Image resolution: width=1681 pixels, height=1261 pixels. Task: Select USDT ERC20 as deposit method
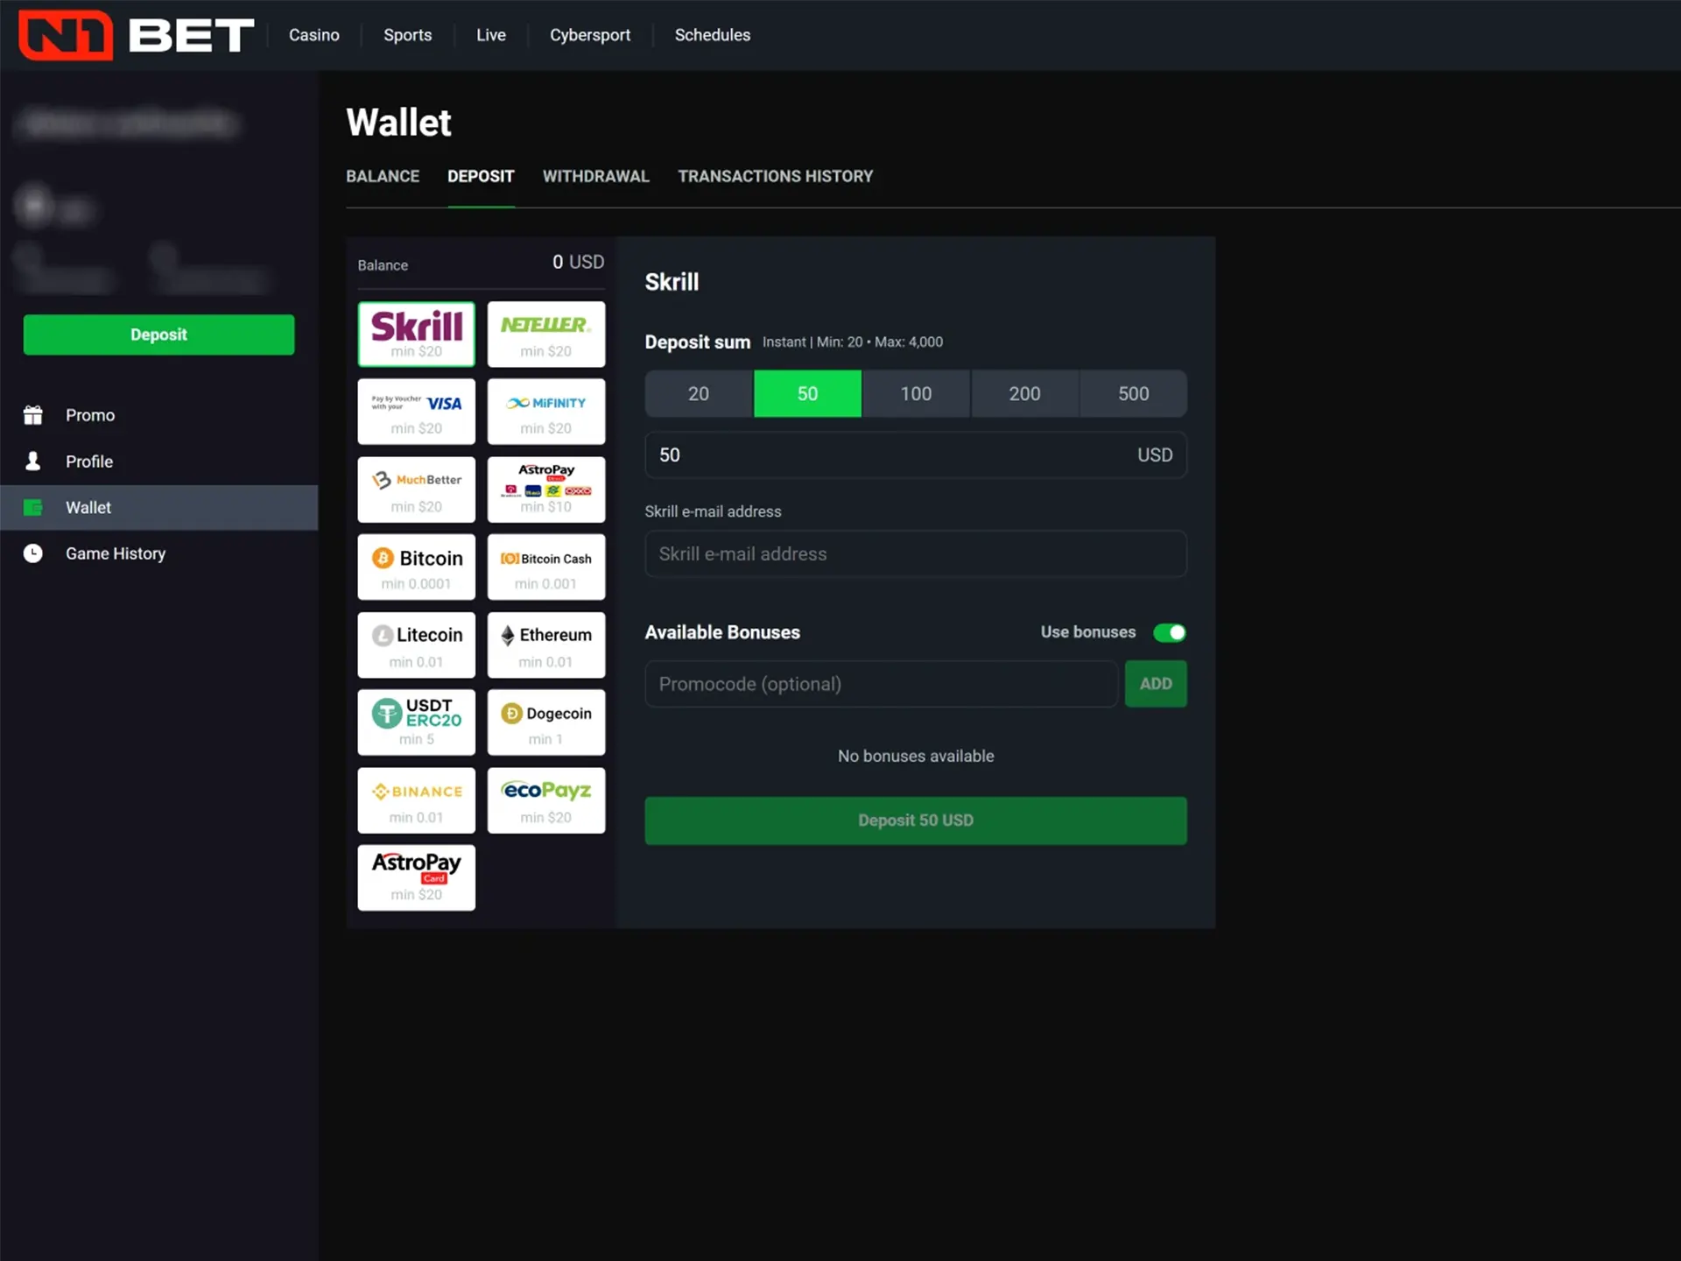[416, 722]
